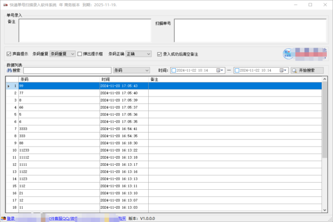Click the search icon on 开始搜索 button
This screenshot has height=222, width=333.
click(295, 70)
